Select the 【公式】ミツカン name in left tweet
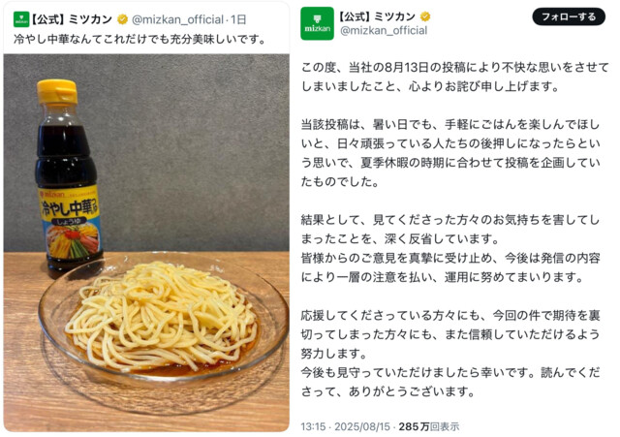 coord(73,19)
